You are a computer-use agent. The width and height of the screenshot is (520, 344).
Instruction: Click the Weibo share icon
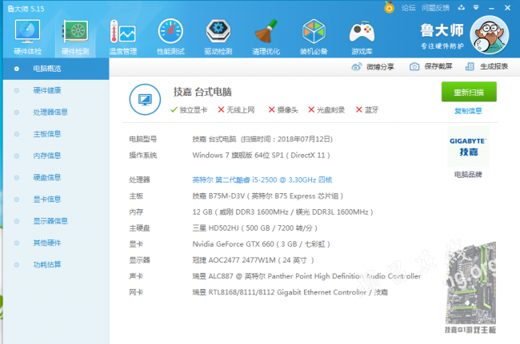tap(357, 67)
